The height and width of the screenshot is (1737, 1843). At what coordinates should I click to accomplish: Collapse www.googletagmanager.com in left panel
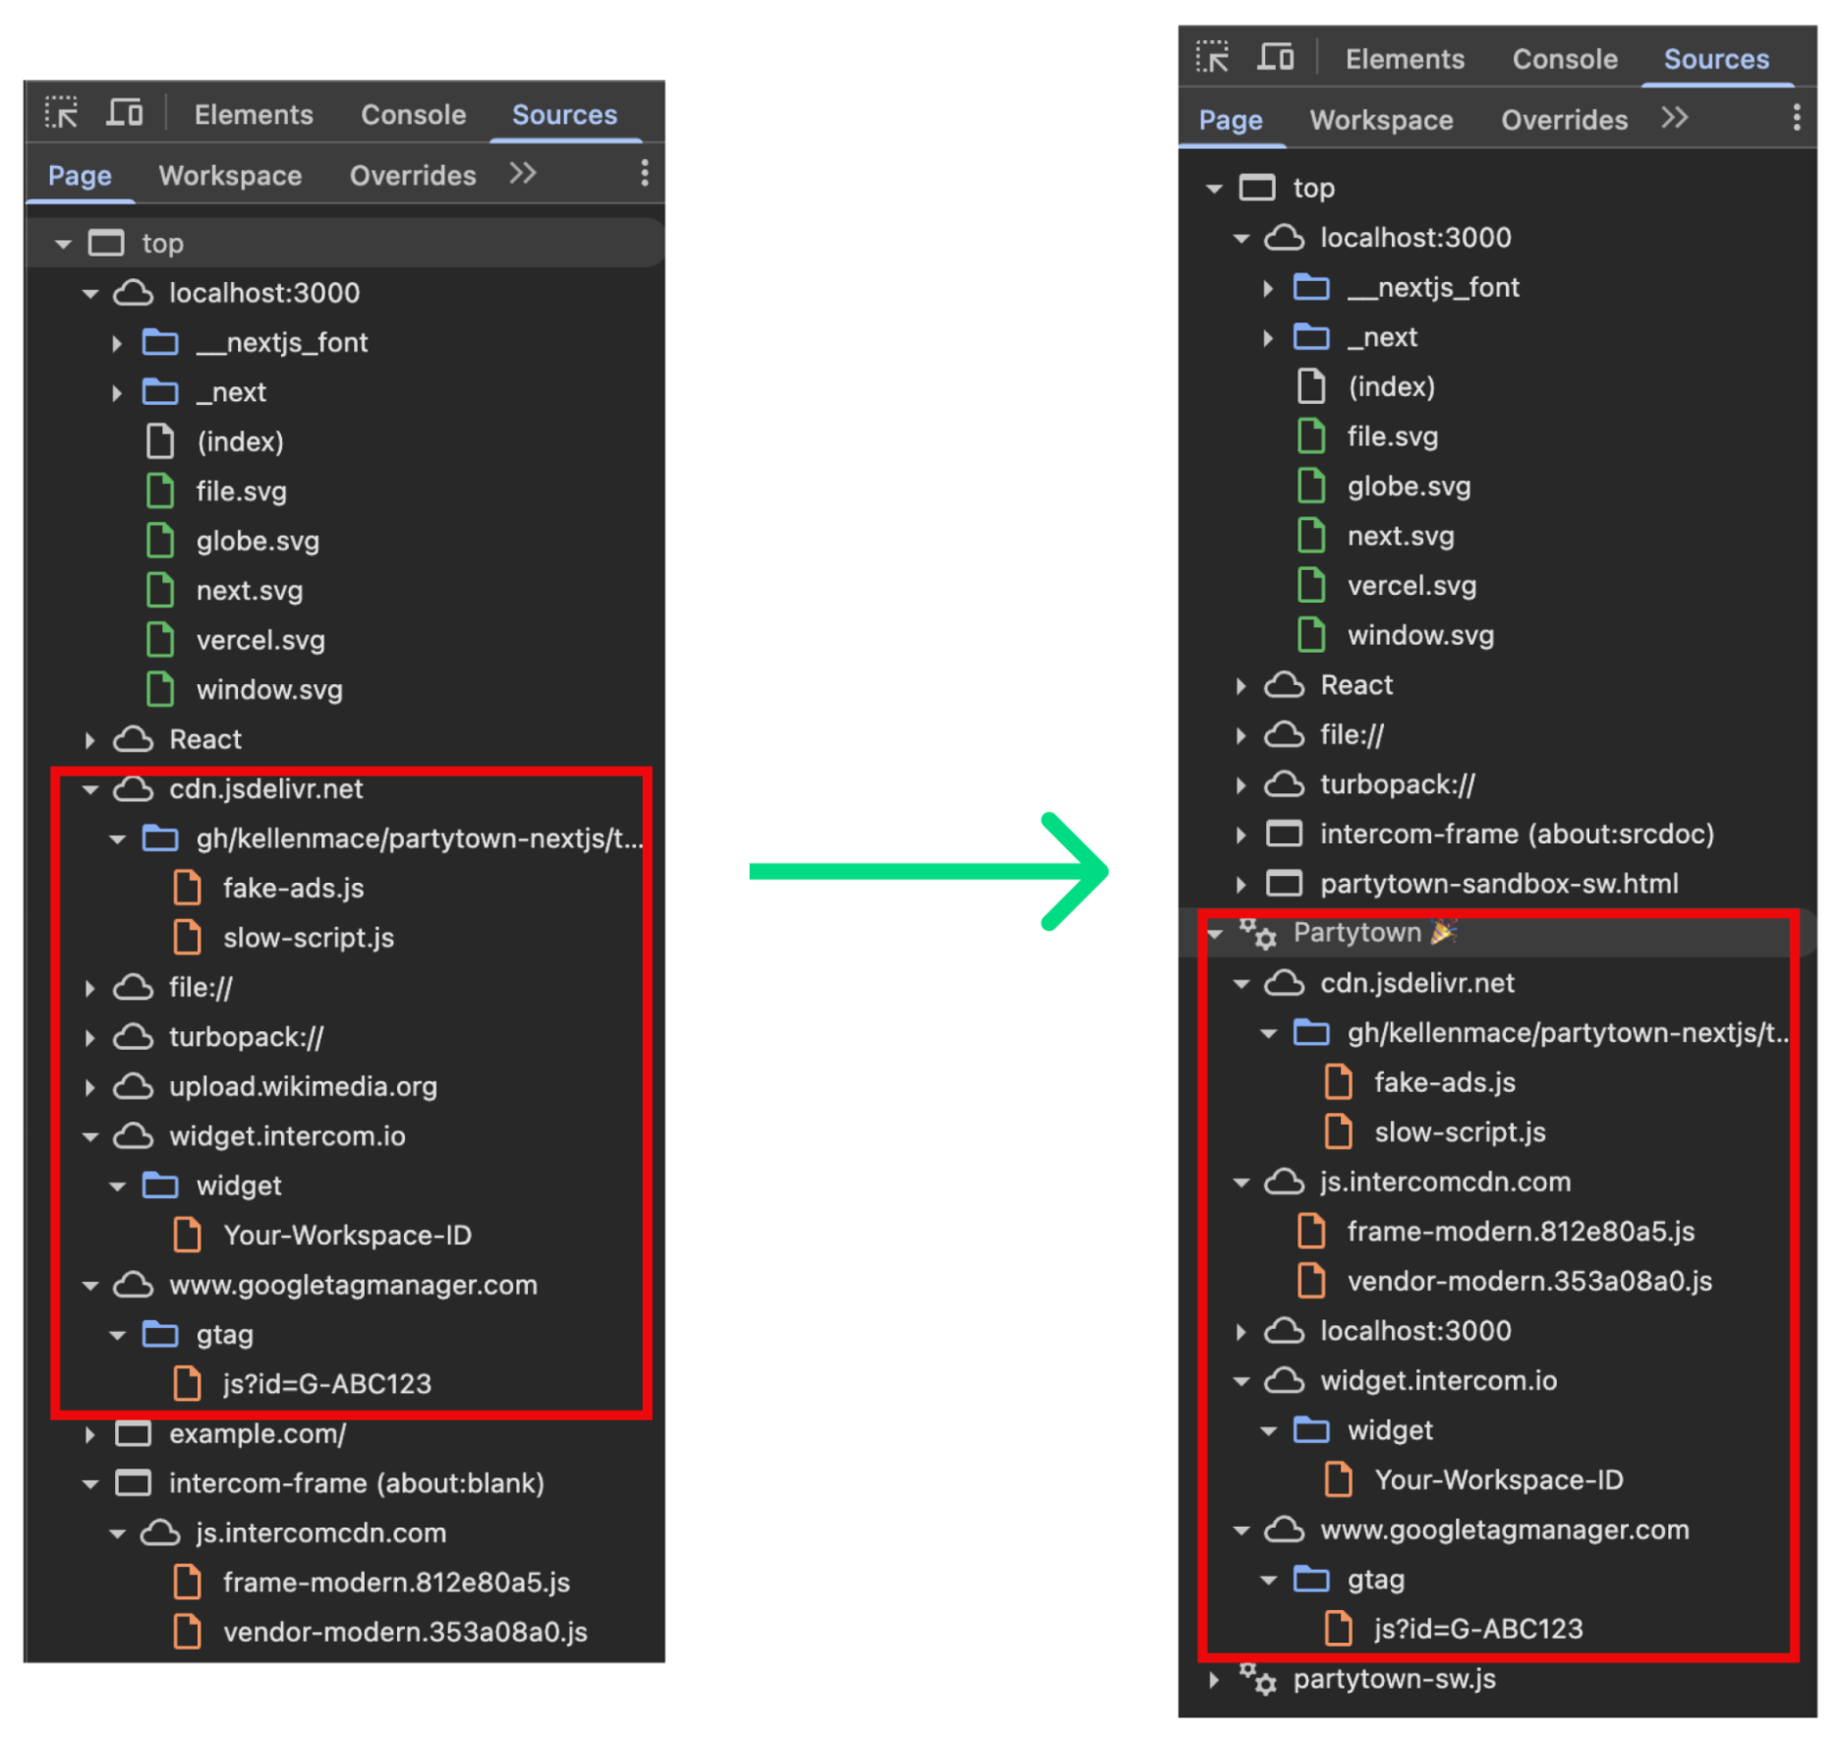[90, 1285]
